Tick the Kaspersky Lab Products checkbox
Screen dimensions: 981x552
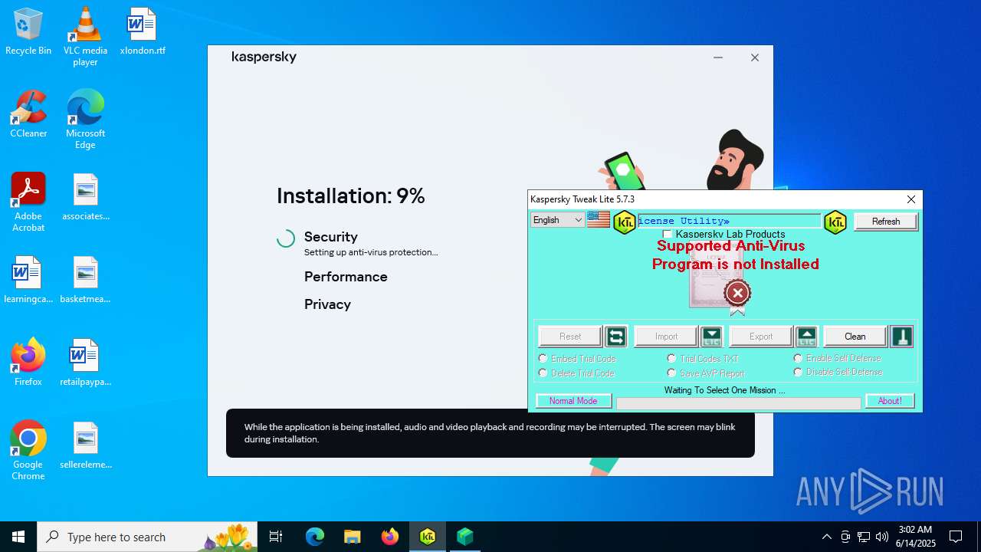(668, 235)
